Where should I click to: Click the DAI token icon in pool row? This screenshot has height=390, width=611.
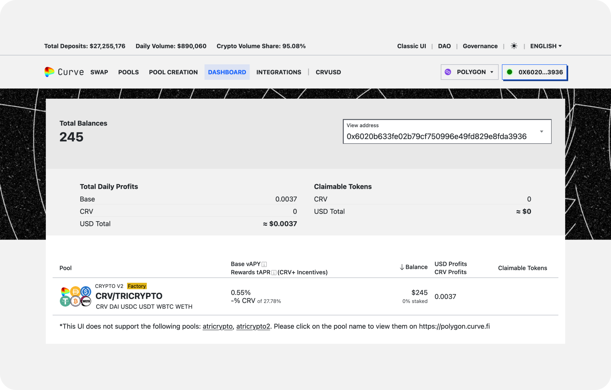75,291
